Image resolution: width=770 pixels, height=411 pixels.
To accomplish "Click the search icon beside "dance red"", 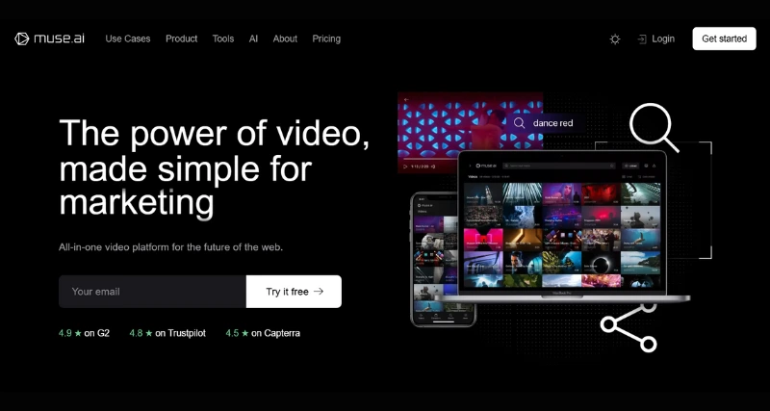I will point(519,123).
